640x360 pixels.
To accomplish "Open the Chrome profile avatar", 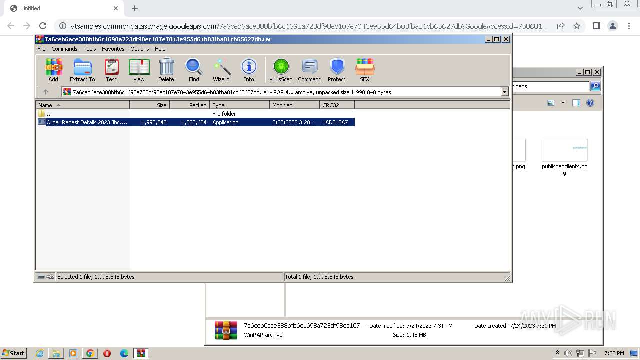I will [x=613, y=26].
